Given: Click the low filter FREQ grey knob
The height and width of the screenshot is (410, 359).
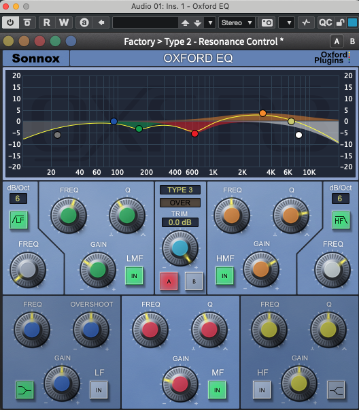Looking at the screenshot, I should (x=28, y=269).
